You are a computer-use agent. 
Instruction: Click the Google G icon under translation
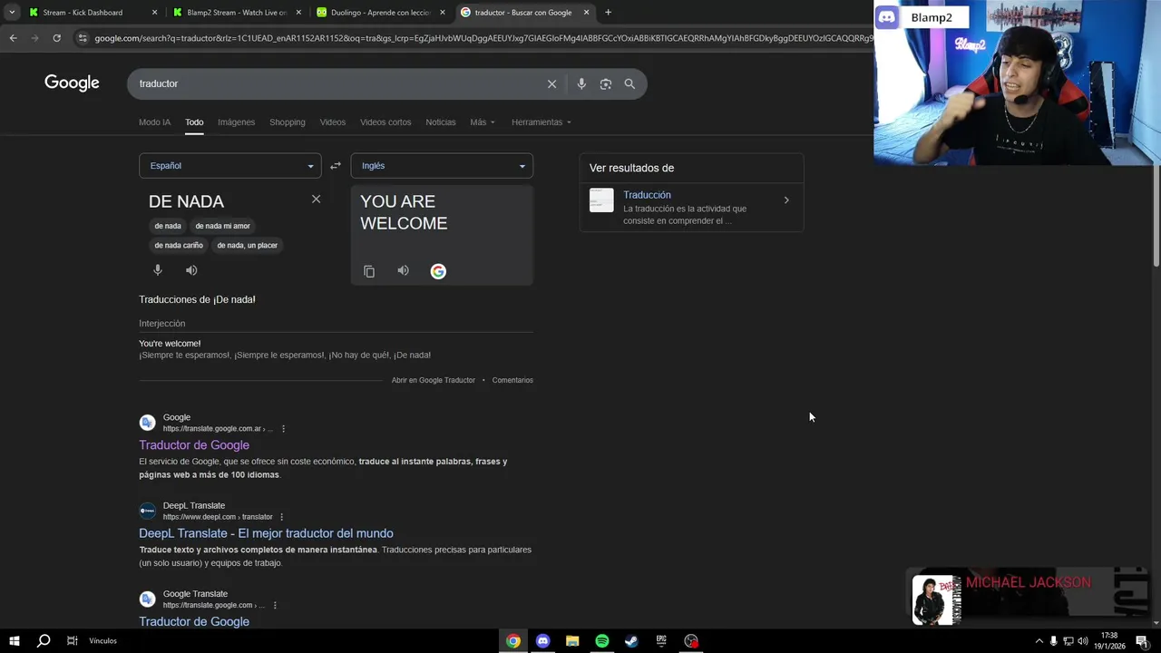[x=438, y=271]
